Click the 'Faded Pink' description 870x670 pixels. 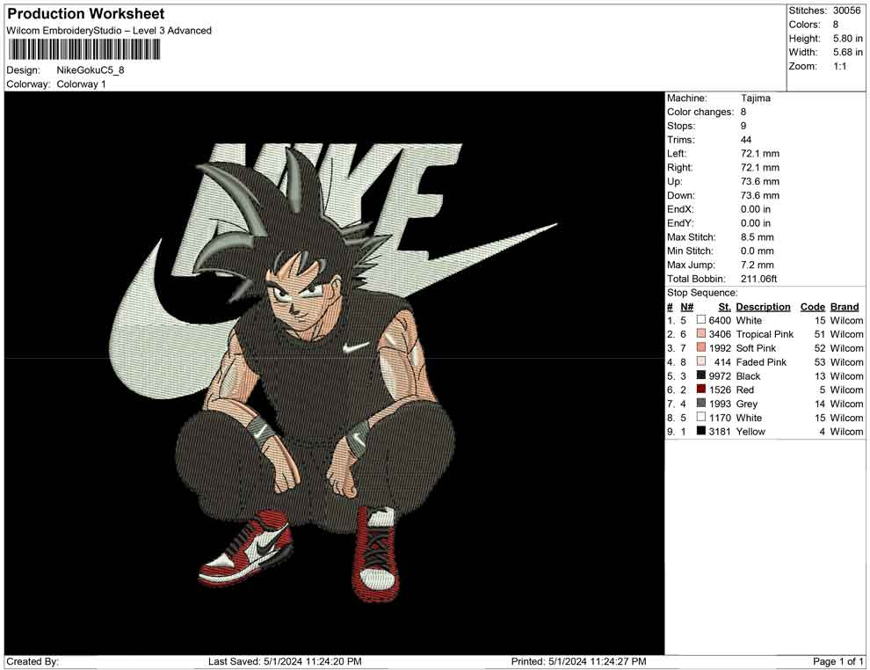[761, 362]
